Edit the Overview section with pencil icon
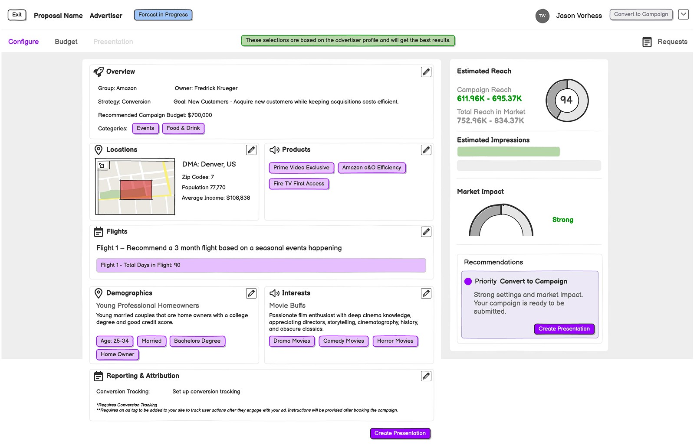Screen dimensions: 697x448 pyautogui.click(x=426, y=72)
